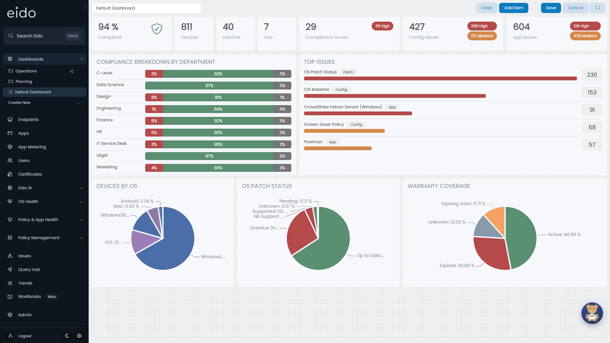Viewport: 610px width, 343px height.
Task: Open the Planning dashboard folder
Action: (x=20, y=82)
